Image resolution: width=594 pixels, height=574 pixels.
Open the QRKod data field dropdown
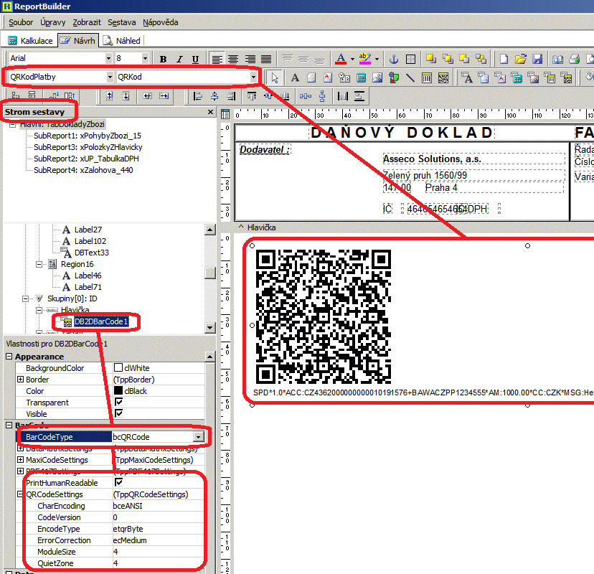(253, 77)
